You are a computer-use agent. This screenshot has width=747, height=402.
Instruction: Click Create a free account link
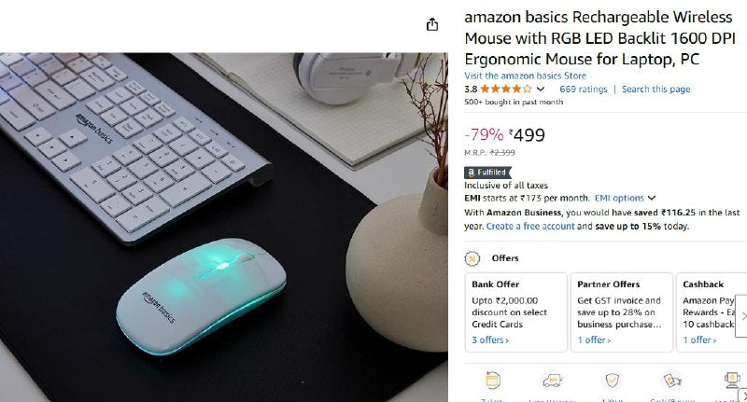coord(530,227)
